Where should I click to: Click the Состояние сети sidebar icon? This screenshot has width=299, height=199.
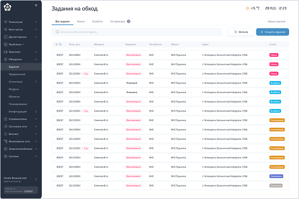[x=5, y=126]
